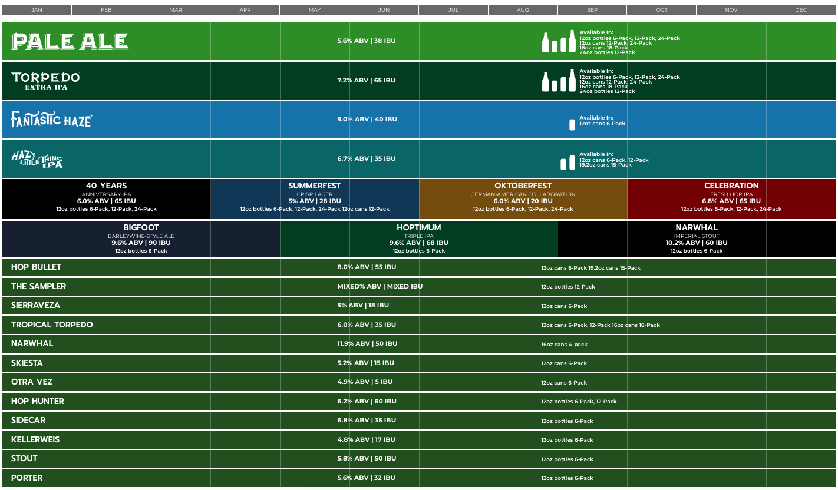Click '12oz bottles 12-Pack' in The Sampler row
The width and height of the screenshot is (838, 490).
pyautogui.click(x=568, y=287)
